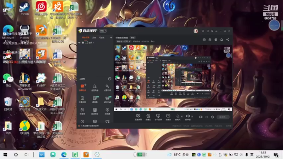Open the Windows Start menu
Screen dimensions: 283x159
point(5,155)
